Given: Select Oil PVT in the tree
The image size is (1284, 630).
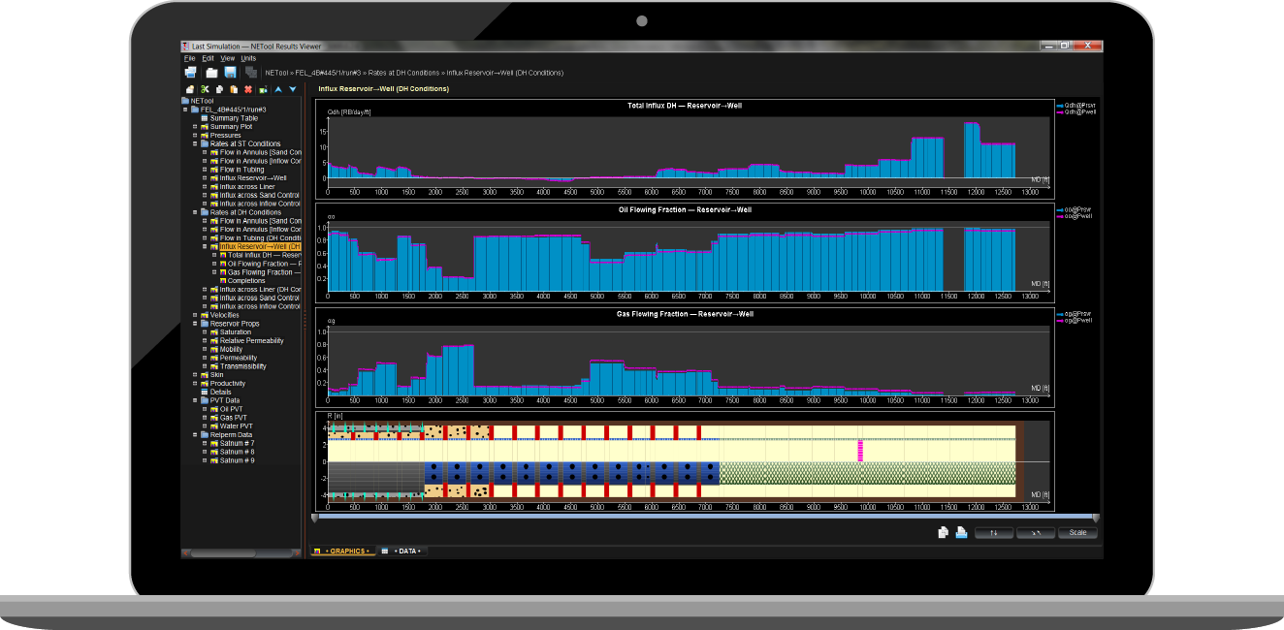Looking at the screenshot, I should [233, 409].
